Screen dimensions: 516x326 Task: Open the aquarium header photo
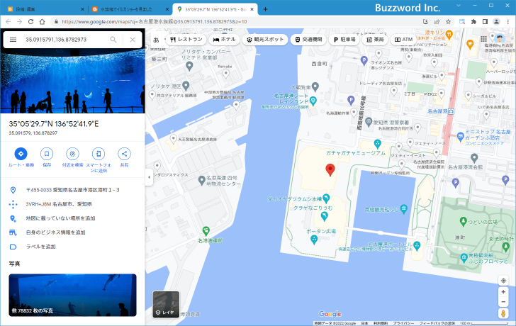pos(72,81)
